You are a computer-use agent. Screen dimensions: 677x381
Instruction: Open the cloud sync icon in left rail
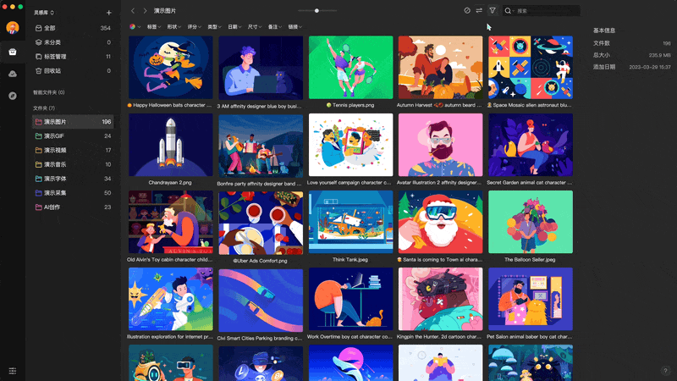click(x=13, y=74)
